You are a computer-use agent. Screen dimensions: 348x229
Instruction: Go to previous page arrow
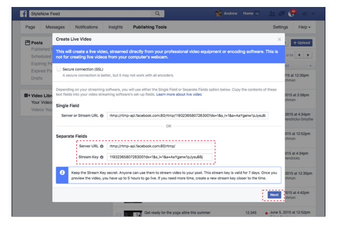tap(299, 55)
